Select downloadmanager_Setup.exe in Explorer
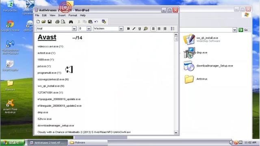 (x=208, y=66)
